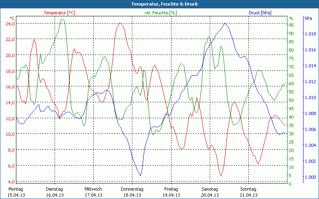
Task: Select the red 'Temperatur [°C]' legend label
Action: 59,13
